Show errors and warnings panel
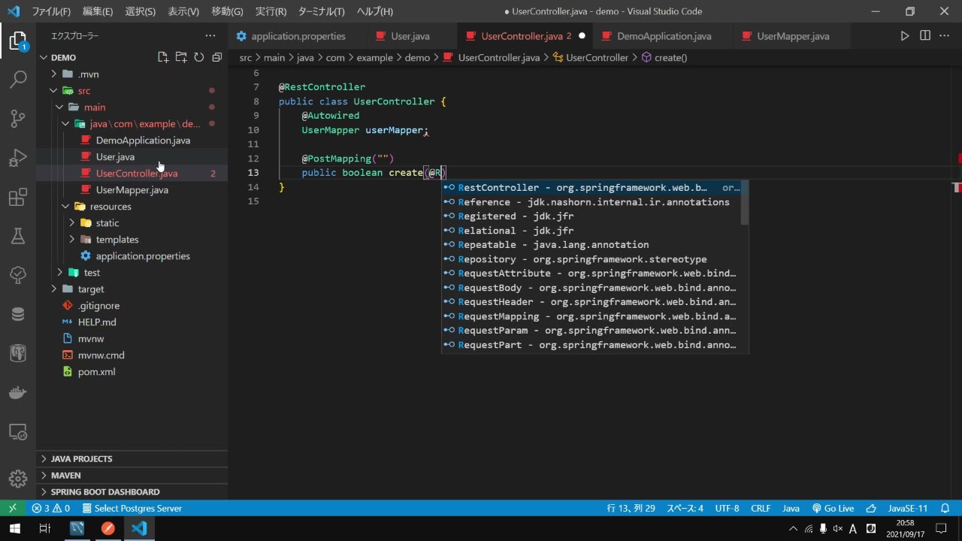This screenshot has height=541, width=962. tap(51, 508)
